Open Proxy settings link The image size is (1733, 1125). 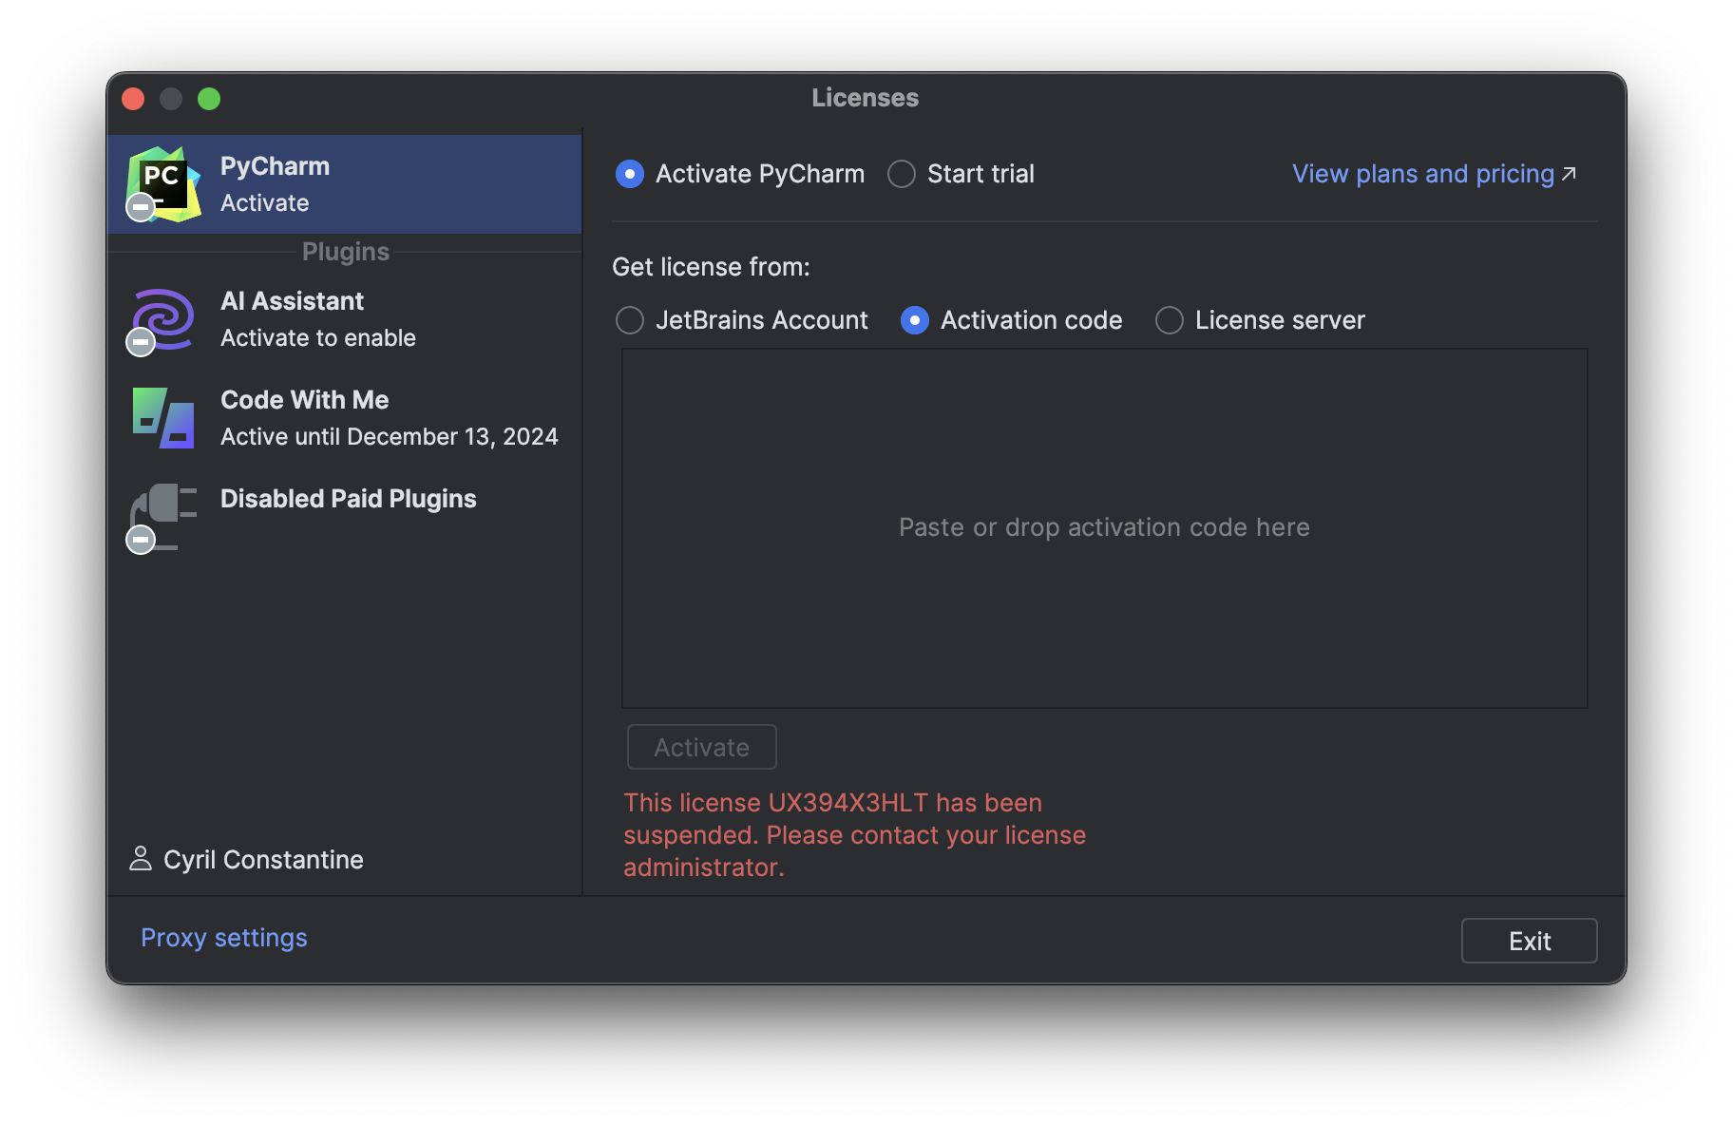(224, 938)
